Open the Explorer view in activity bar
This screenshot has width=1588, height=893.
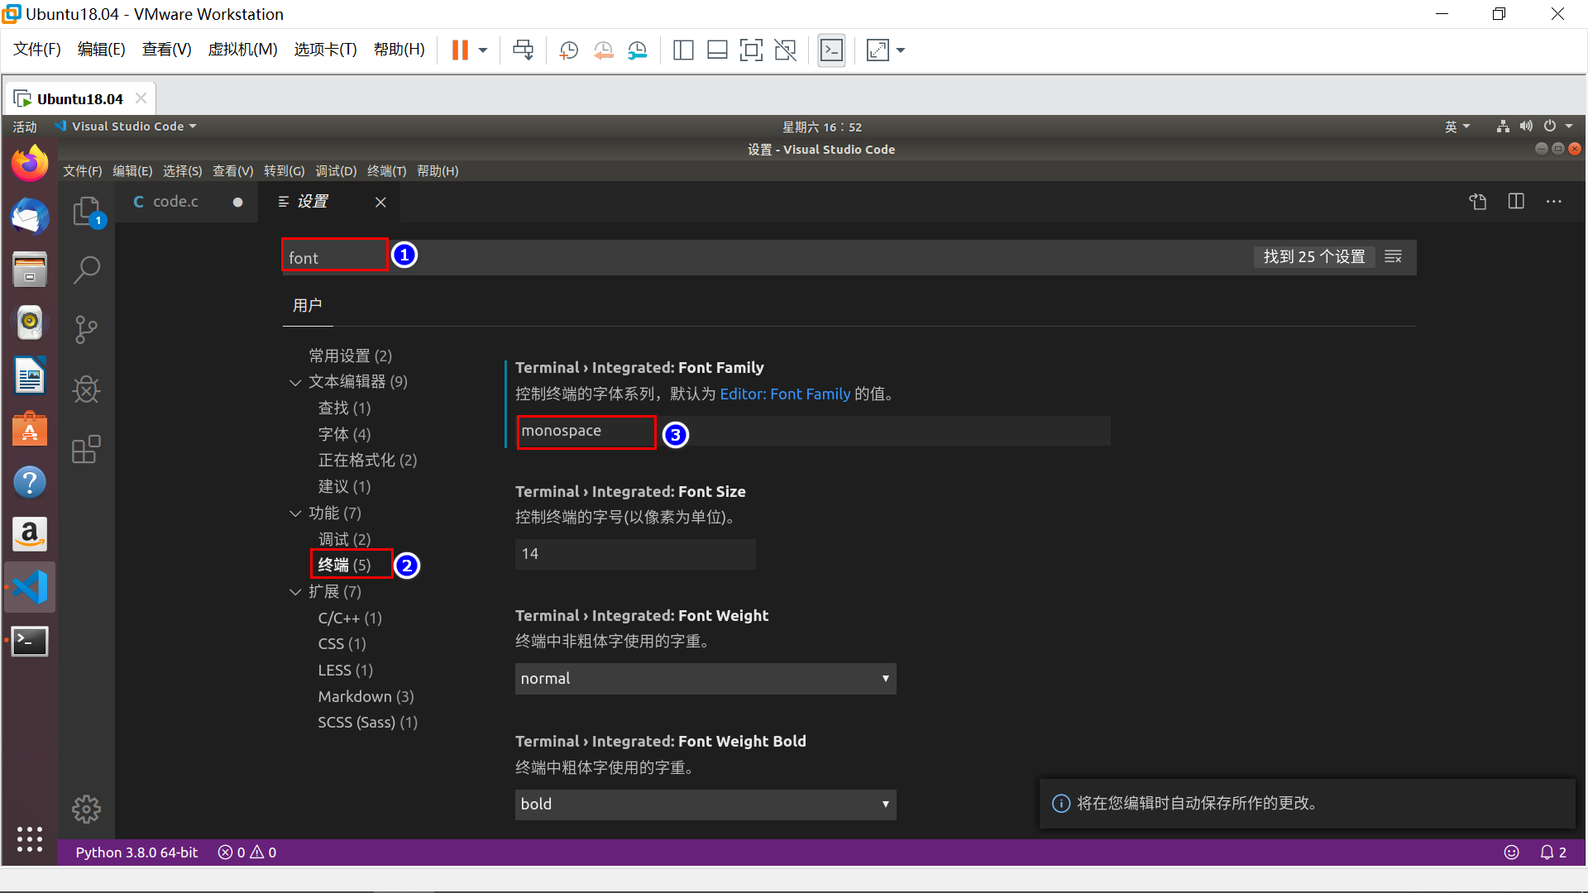coord(86,212)
